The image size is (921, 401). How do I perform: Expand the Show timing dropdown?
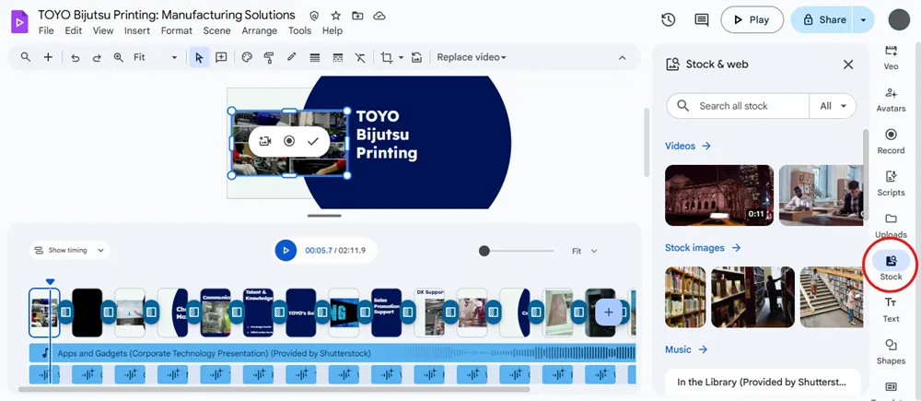tap(70, 250)
